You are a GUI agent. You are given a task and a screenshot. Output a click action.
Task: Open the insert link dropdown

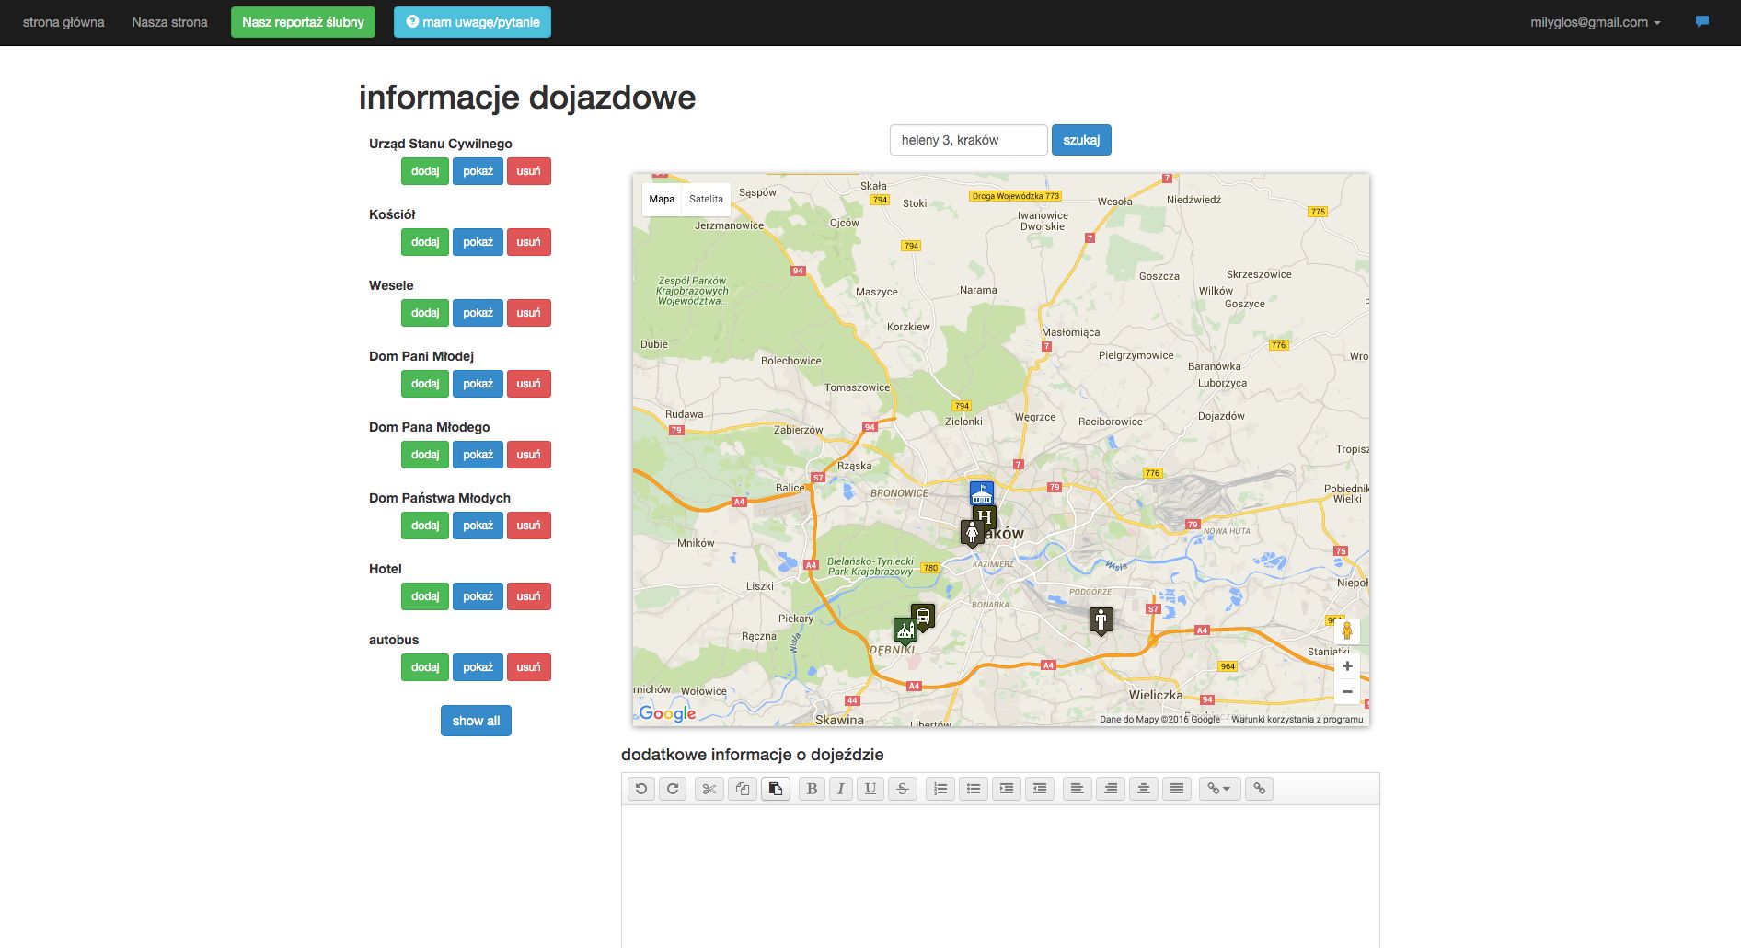(x=1220, y=789)
